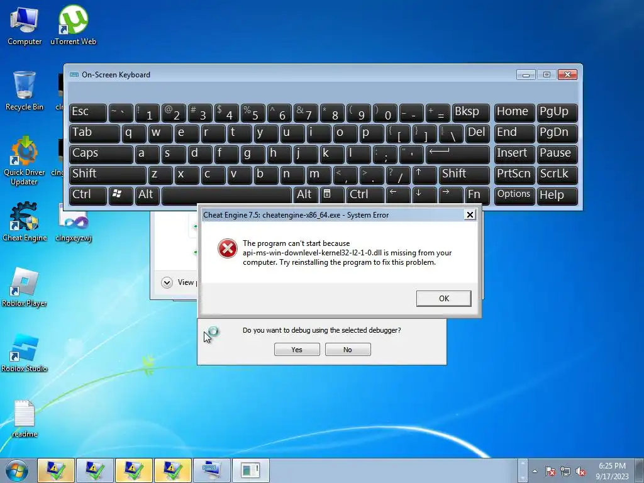Image resolution: width=644 pixels, height=483 pixels.
Task: Click the Pause key
Action: click(x=557, y=154)
